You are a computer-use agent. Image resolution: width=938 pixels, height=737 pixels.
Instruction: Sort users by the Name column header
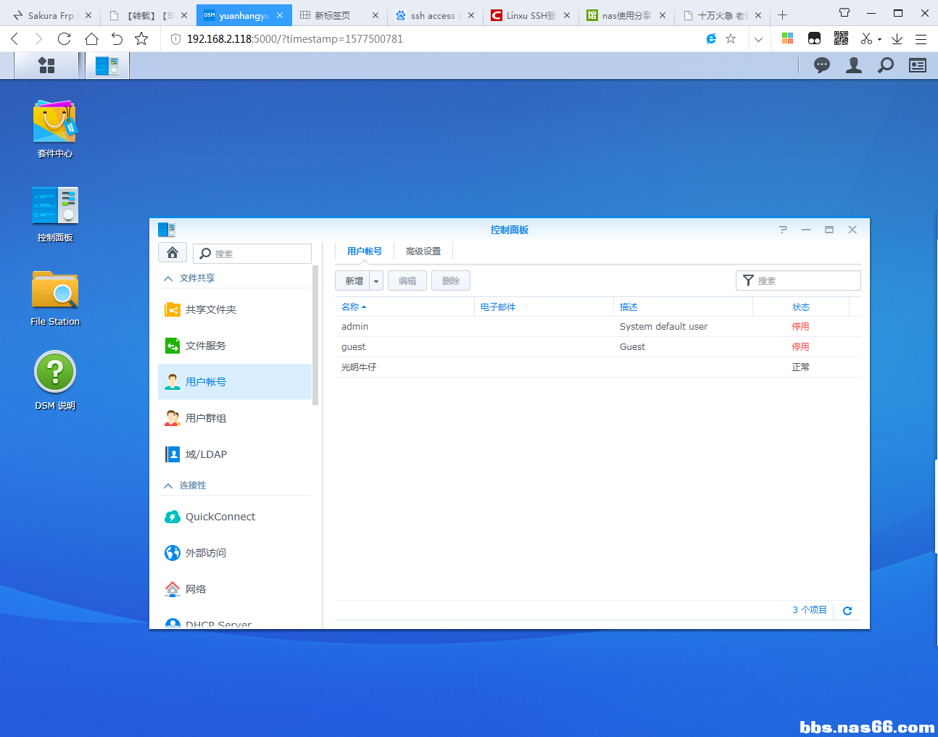[404, 307]
